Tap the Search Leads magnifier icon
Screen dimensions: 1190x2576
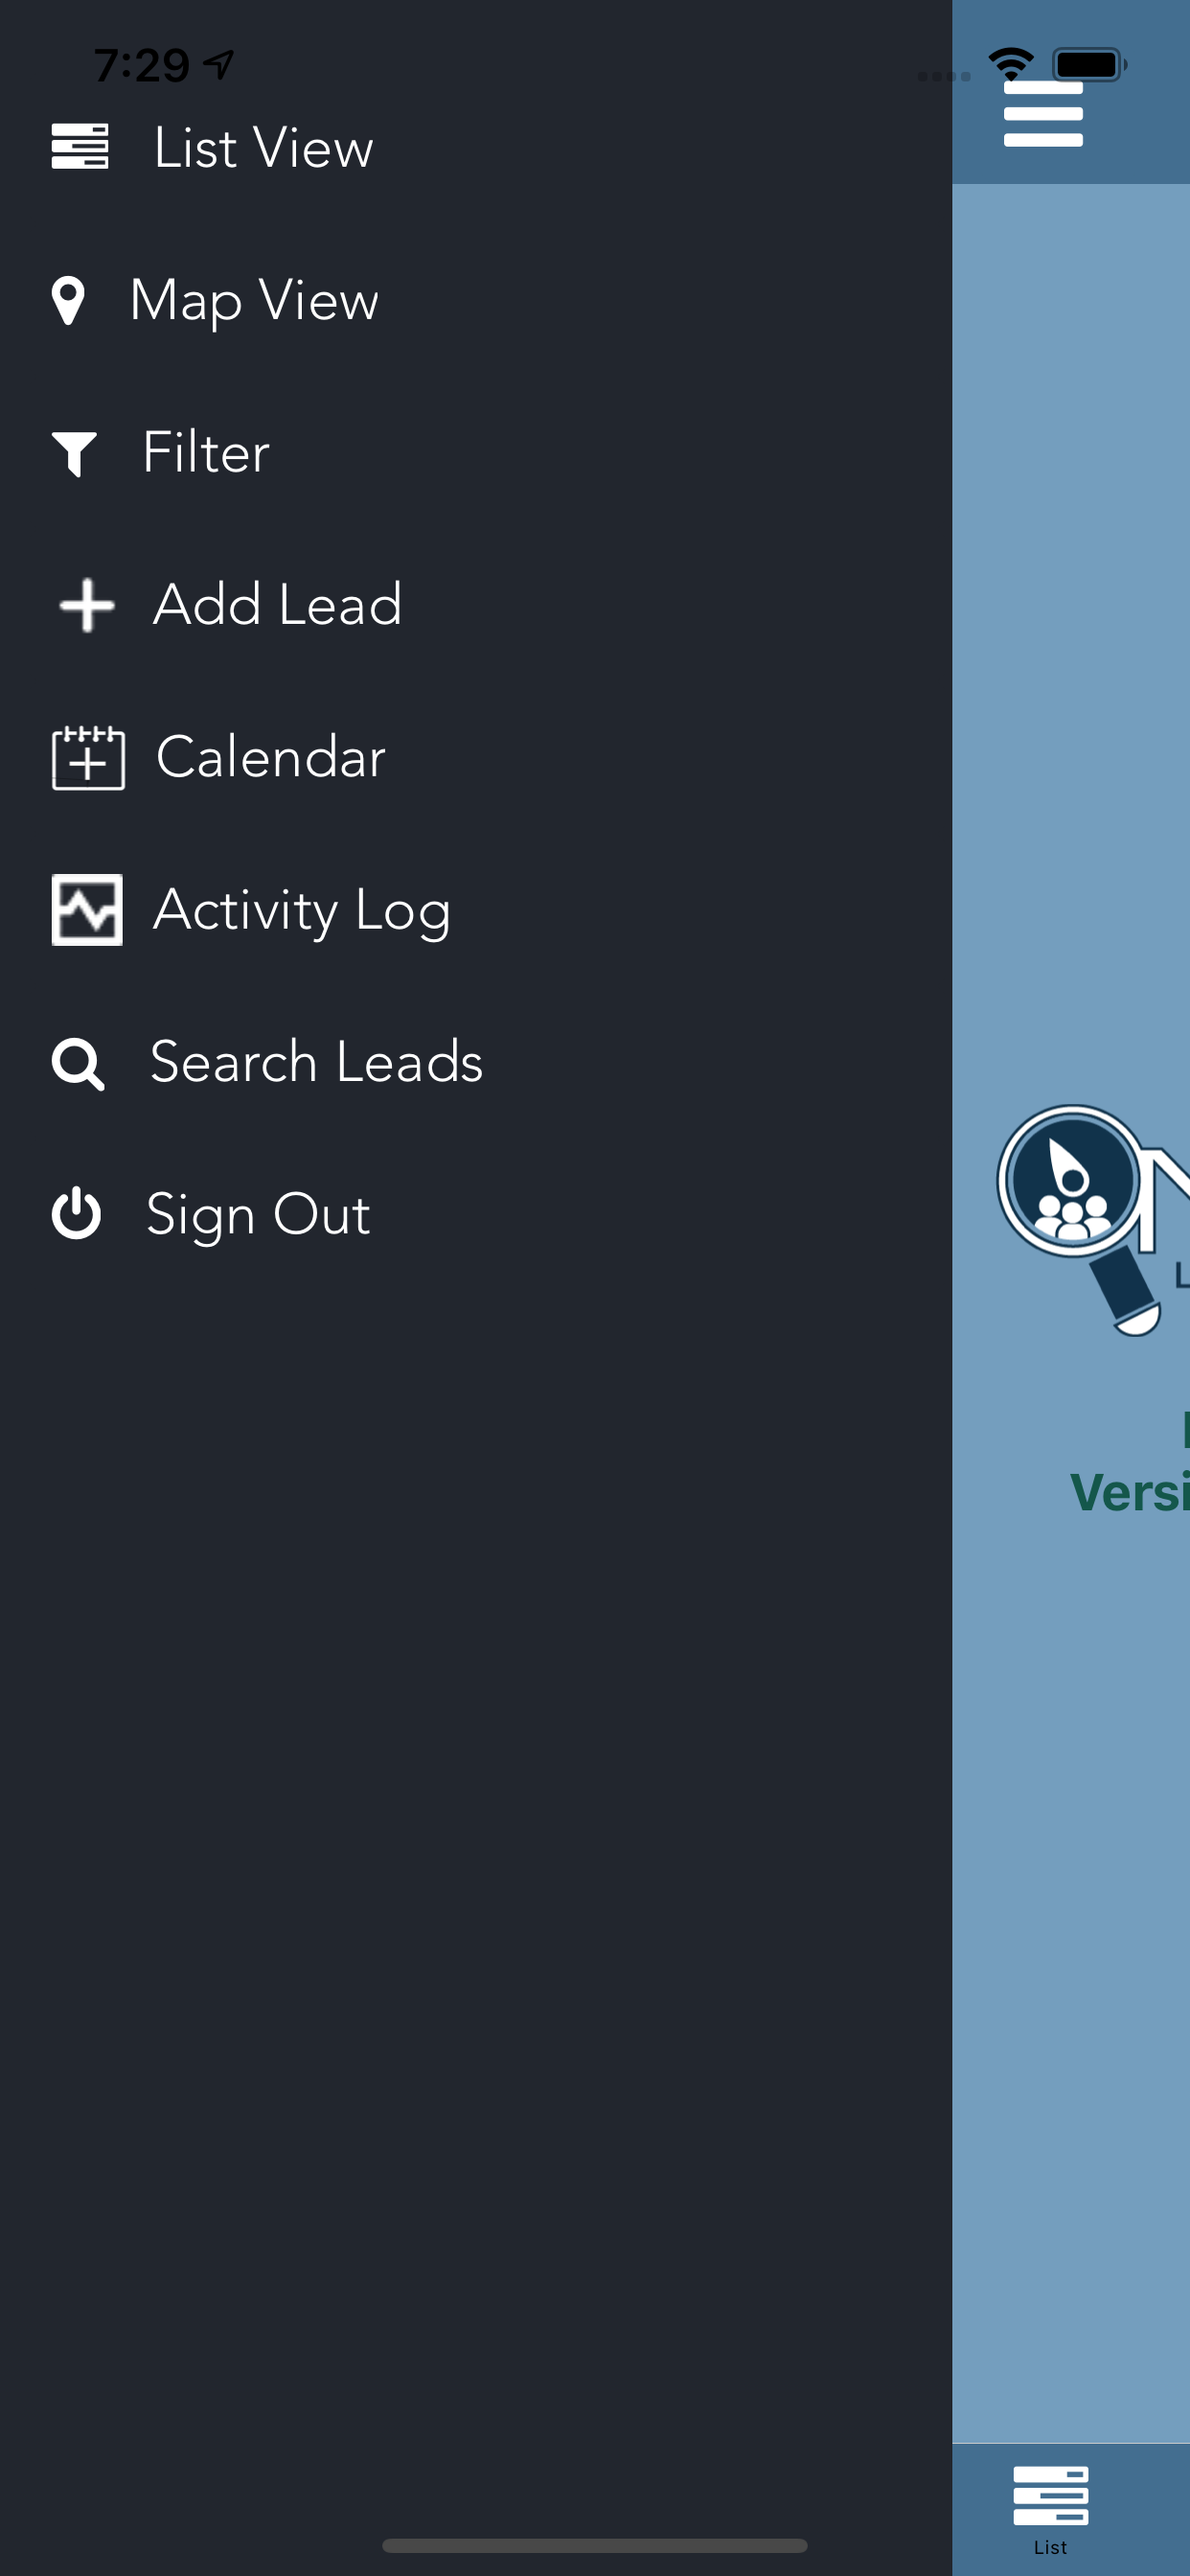click(x=78, y=1064)
